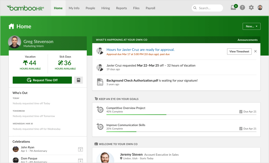Open the Javier Cruz hours approval link
Image resolution: width=269 pixels, height=163 pixels.
[x=140, y=50]
